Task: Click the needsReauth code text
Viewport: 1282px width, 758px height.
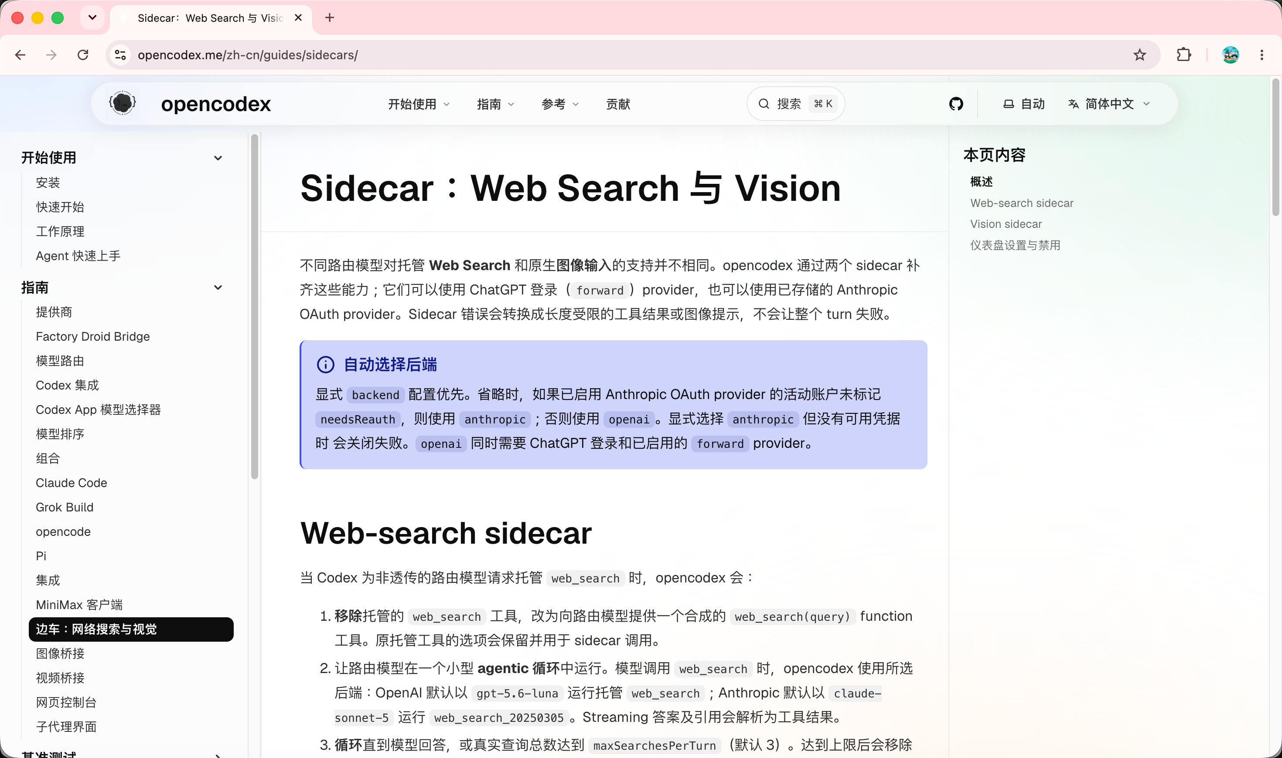Action: click(x=358, y=420)
